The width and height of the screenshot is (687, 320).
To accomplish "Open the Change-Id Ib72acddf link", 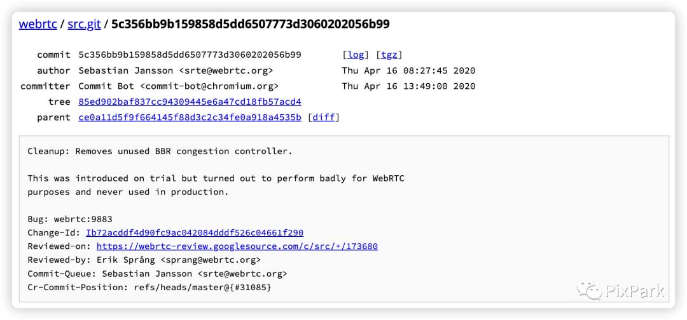I will tap(195, 233).
